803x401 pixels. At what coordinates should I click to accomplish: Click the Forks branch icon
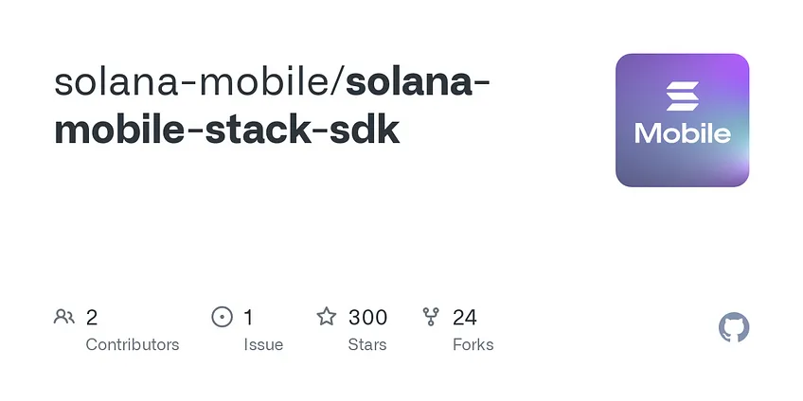tap(431, 317)
